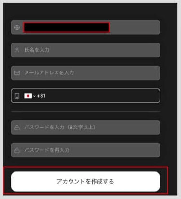Focus the メールアドレスを入力 email field
This screenshot has height=199, width=181.
click(x=85, y=73)
